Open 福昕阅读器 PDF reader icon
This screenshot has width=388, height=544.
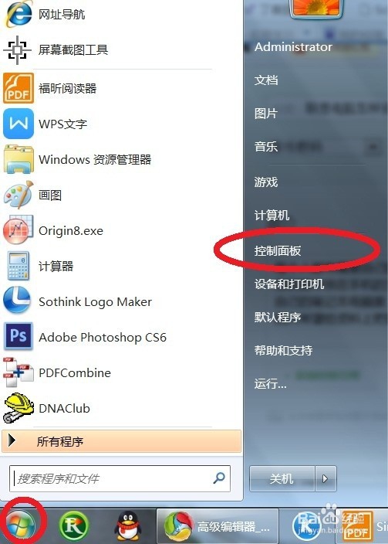tap(19, 88)
